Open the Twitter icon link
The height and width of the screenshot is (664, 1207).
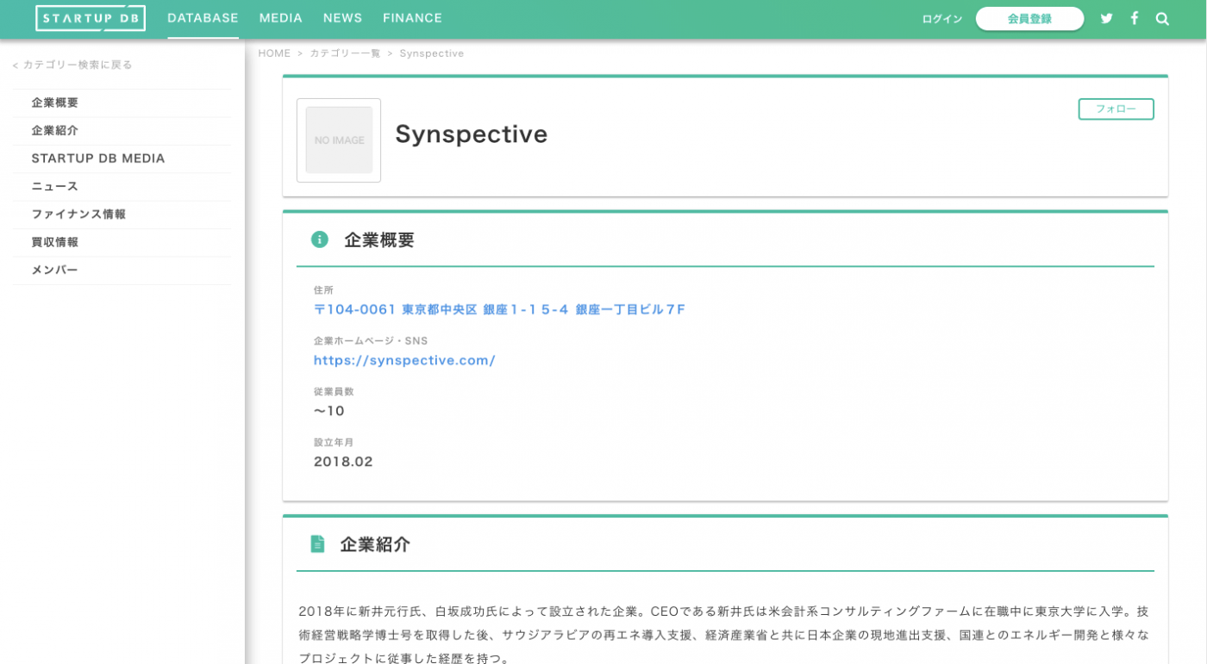click(x=1107, y=18)
